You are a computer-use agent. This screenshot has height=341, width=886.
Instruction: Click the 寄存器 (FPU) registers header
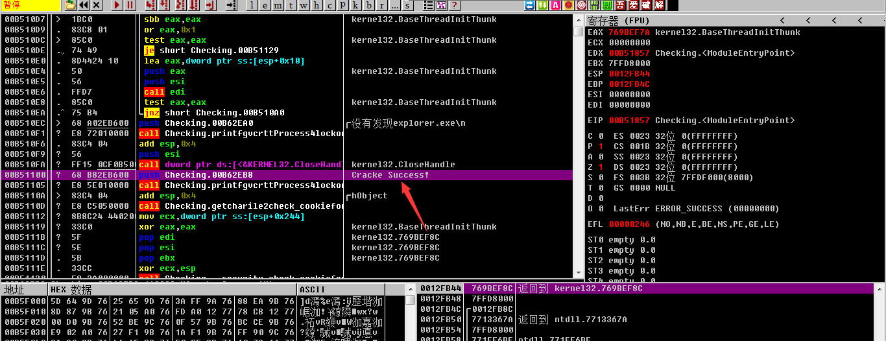pos(617,21)
